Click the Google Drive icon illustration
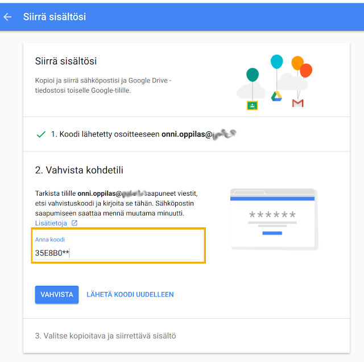Screen dimensions: 364x362 pos(276,96)
